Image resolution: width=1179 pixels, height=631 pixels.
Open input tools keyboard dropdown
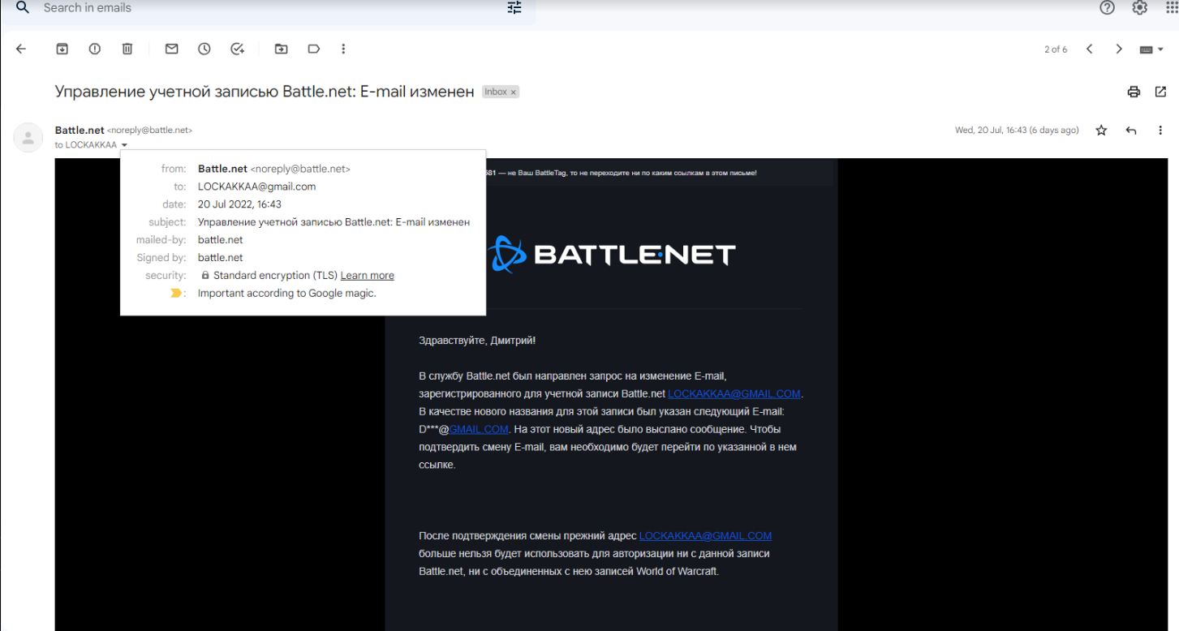click(1151, 49)
